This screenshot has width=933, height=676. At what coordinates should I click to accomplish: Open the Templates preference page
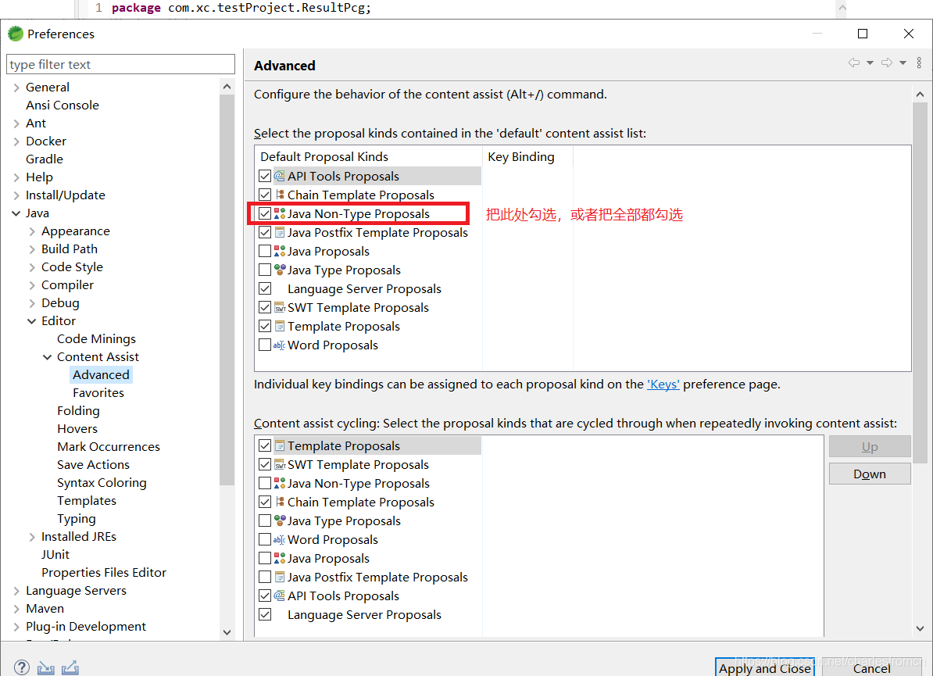87,500
